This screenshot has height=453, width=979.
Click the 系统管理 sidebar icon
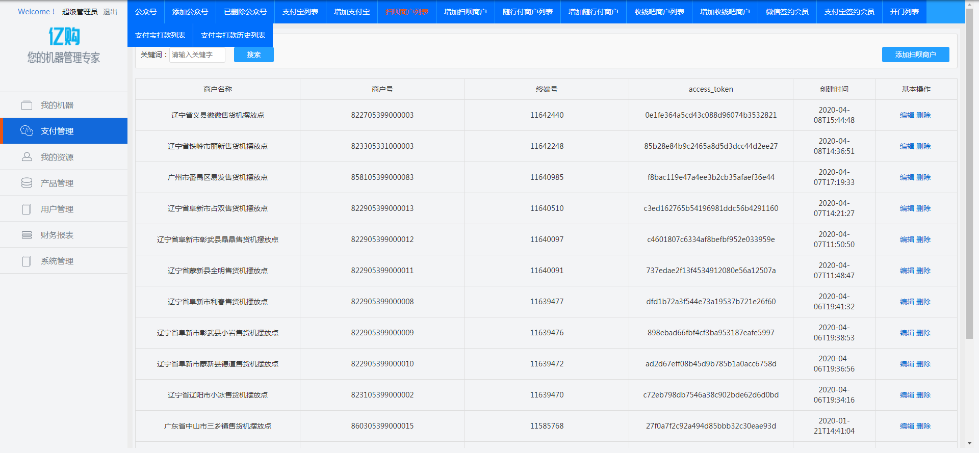(27, 261)
